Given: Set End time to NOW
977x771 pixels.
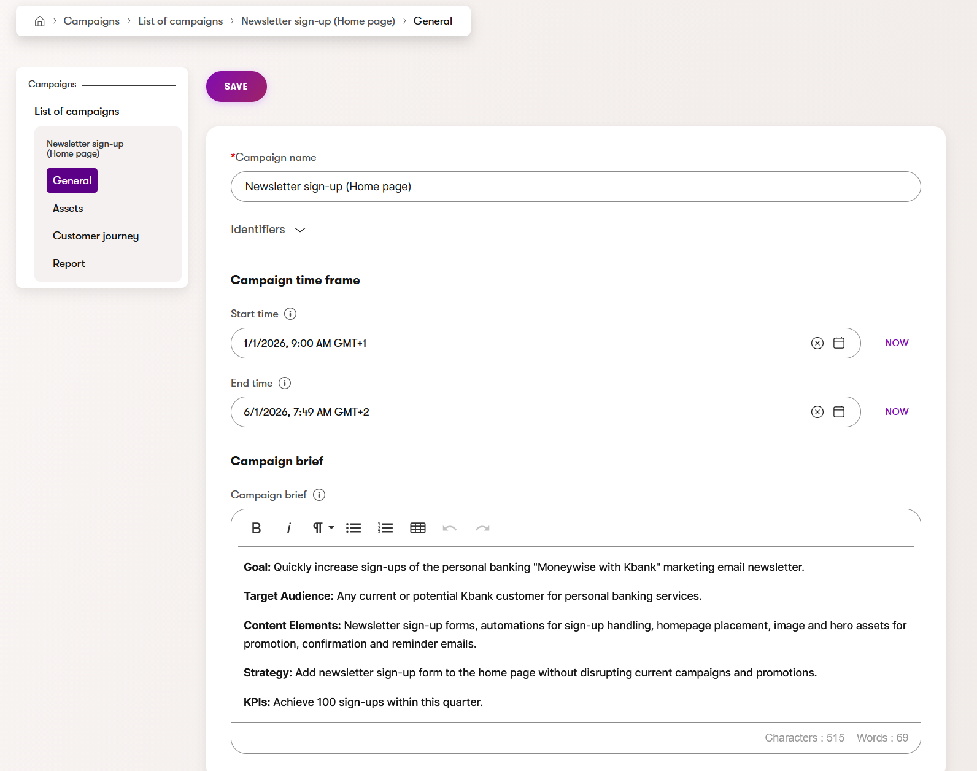Looking at the screenshot, I should (x=897, y=412).
